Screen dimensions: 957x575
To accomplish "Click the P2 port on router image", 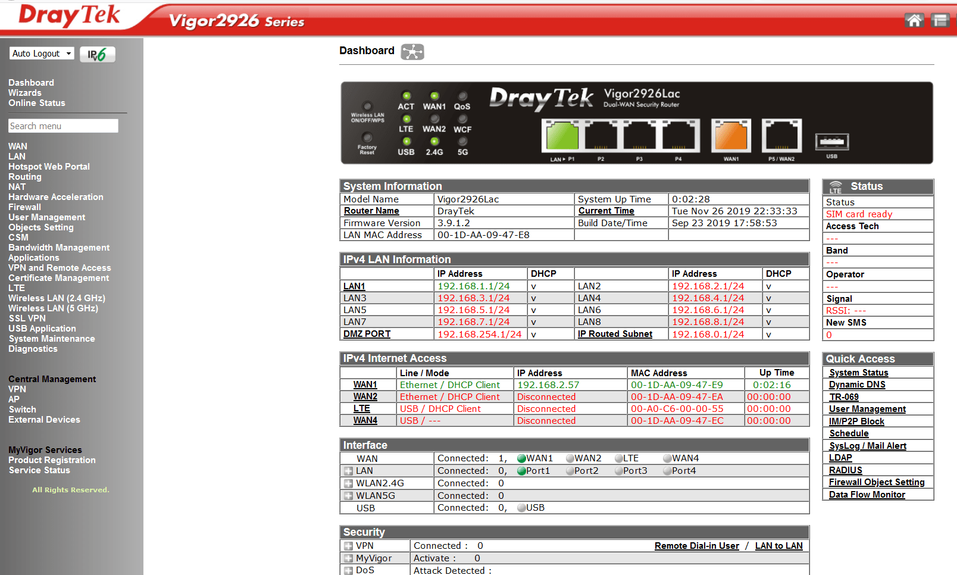I will click(601, 136).
